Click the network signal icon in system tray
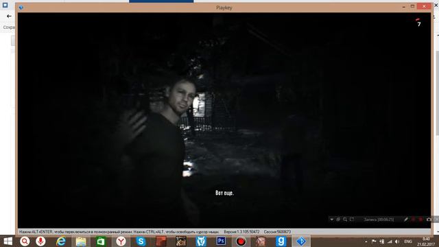The image size is (439, 247). click(390, 242)
